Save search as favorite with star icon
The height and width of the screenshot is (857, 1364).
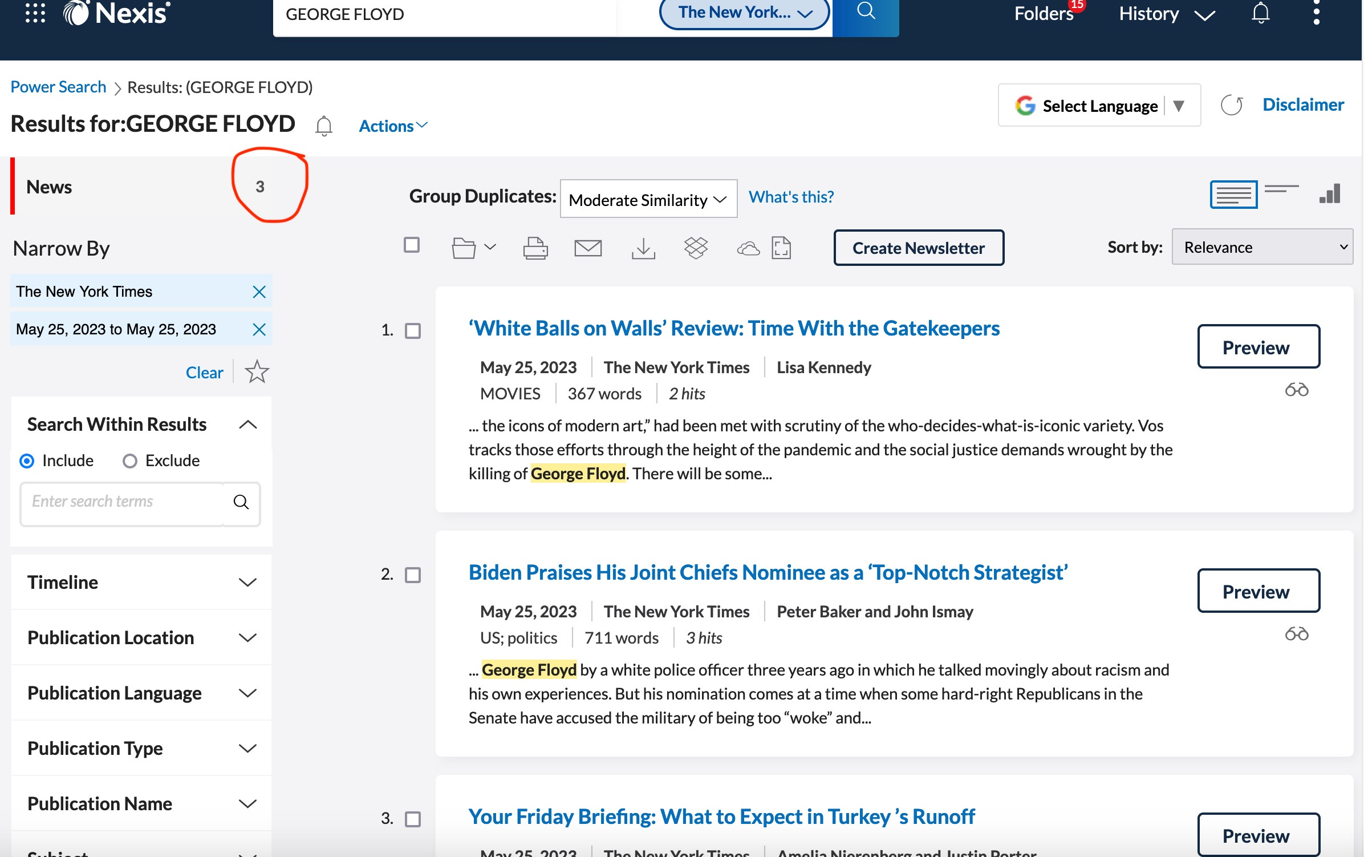coord(257,372)
